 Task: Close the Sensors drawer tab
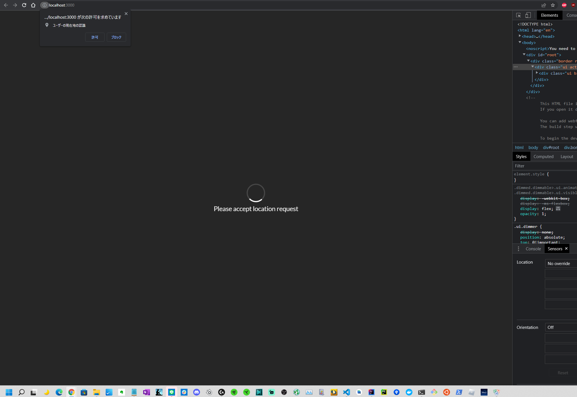pos(566,249)
